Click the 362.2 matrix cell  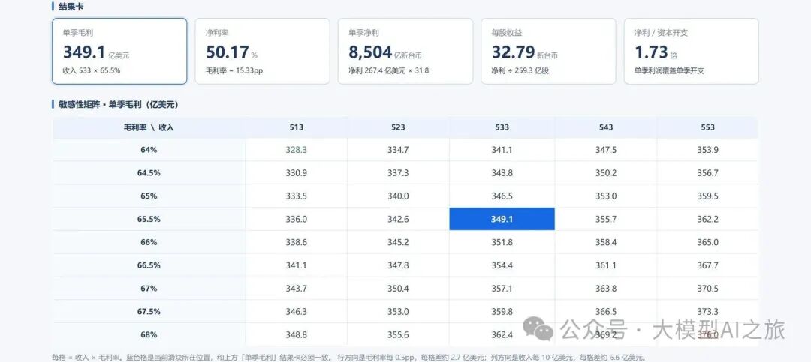point(707,219)
